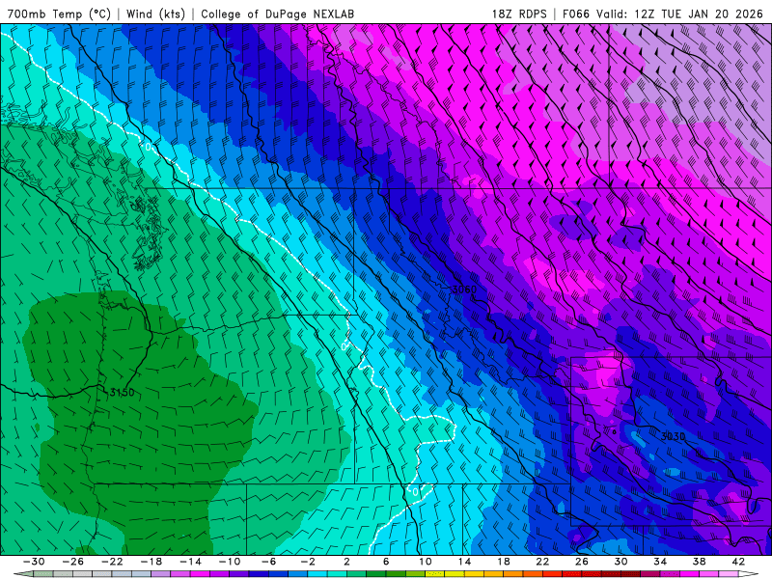Click the positive 2 colorbar tick label
This screenshot has height=579, width=772.
pos(347,562)
